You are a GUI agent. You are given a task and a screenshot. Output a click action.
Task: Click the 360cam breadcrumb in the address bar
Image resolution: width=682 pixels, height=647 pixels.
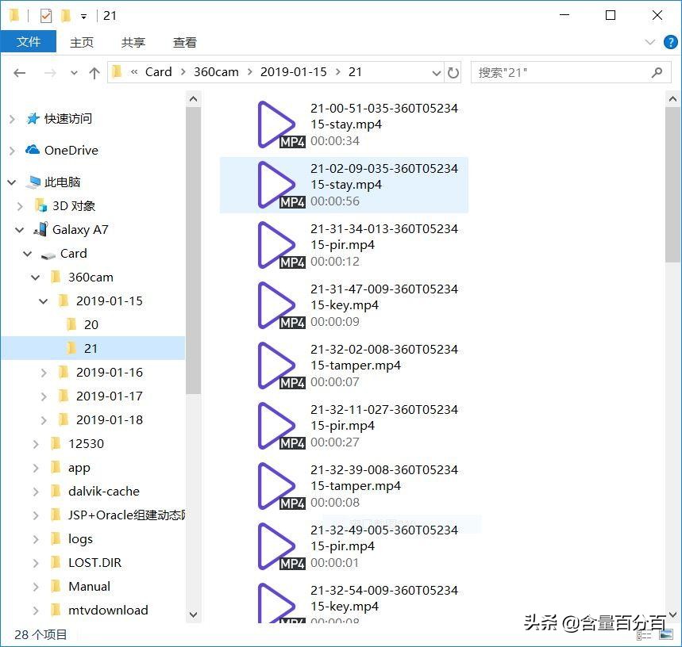tap(216, 71)
